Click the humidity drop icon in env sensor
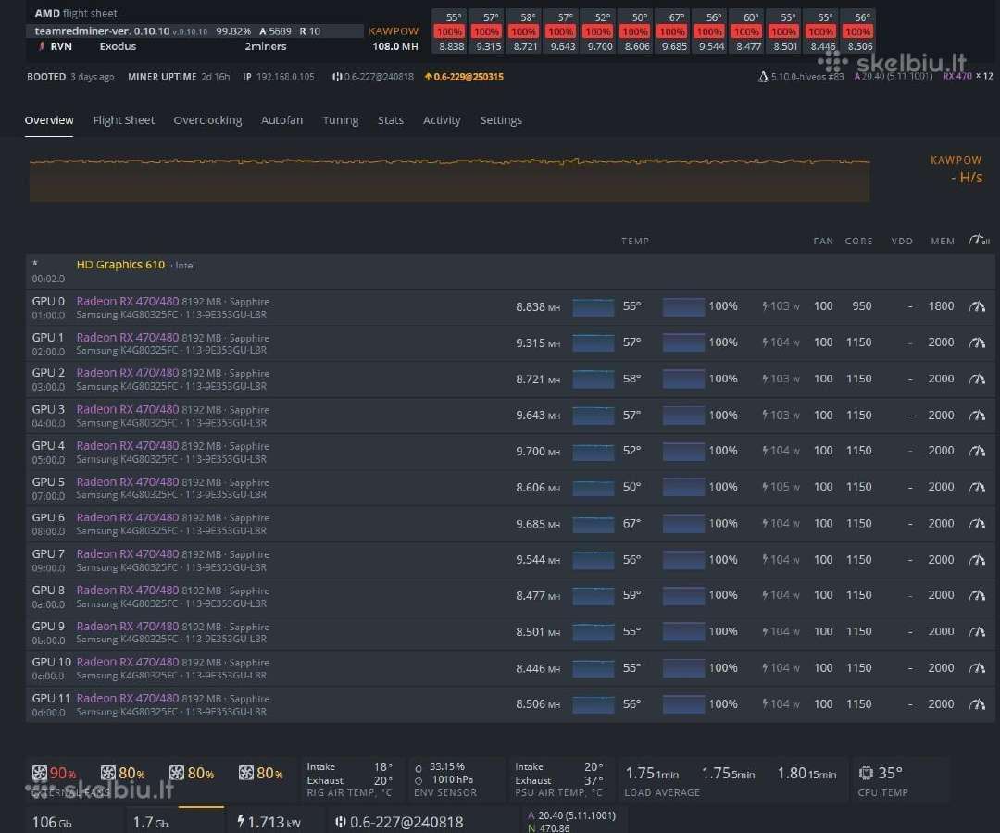The width and height of the screenshot is (1000, 833). coord(419,767)
